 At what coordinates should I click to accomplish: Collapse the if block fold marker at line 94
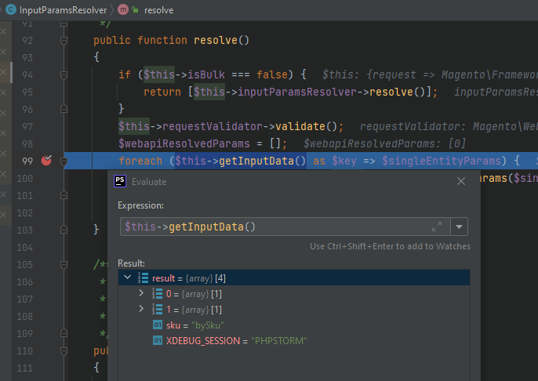pos(64,74)
